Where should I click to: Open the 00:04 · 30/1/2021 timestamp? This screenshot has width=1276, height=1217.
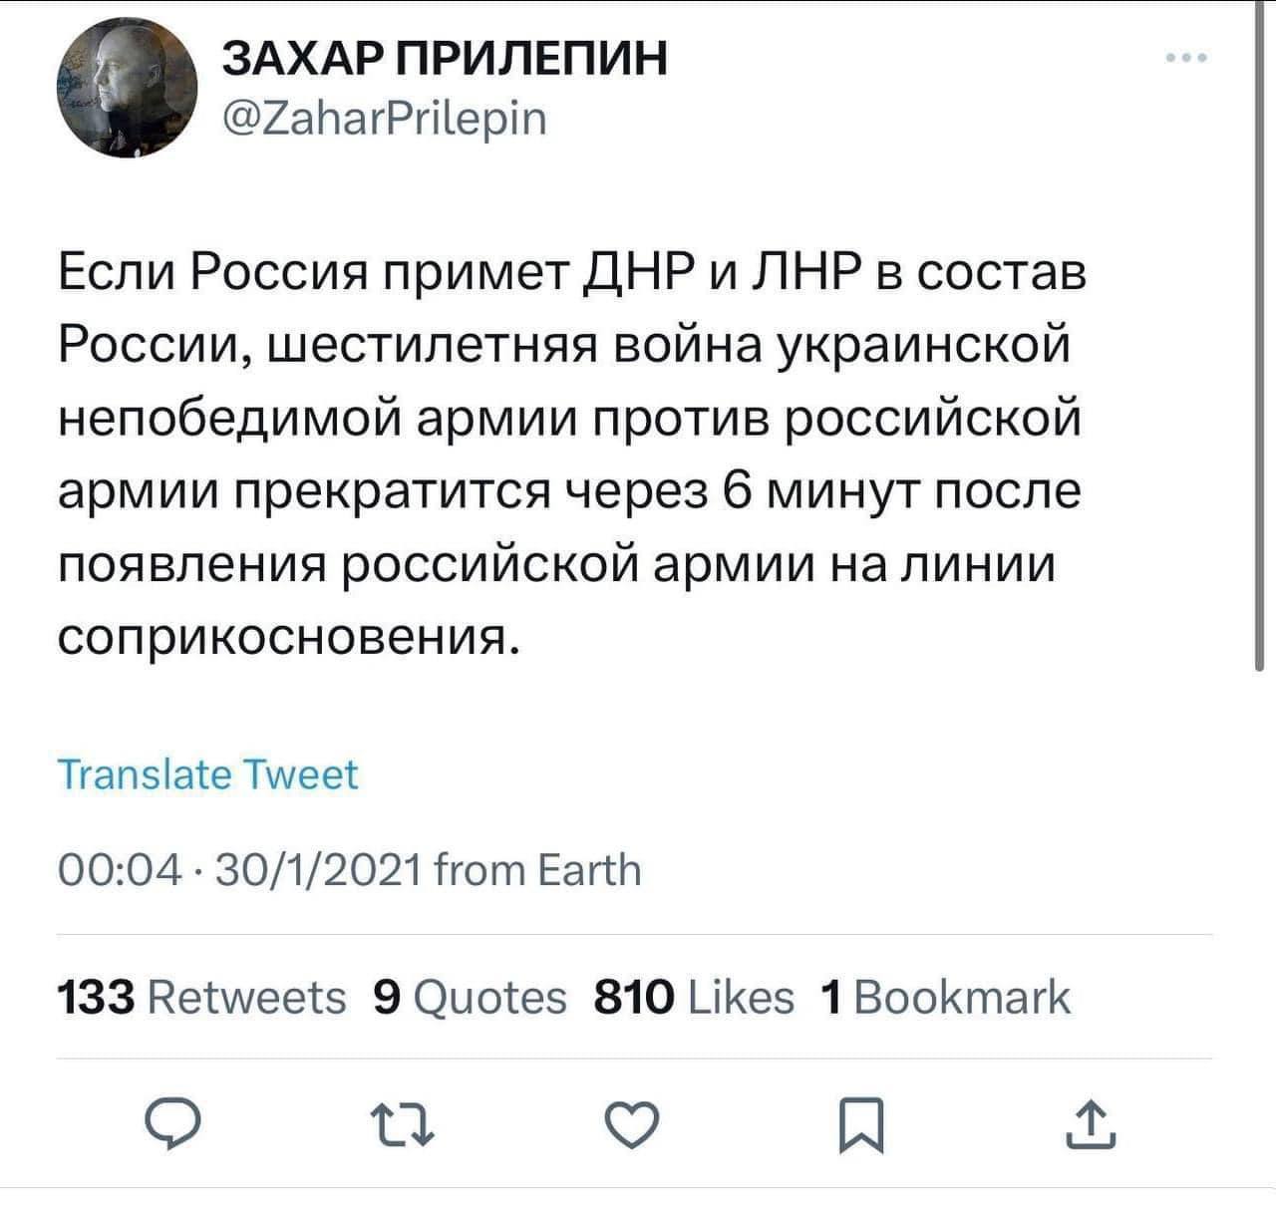[241, 870]
